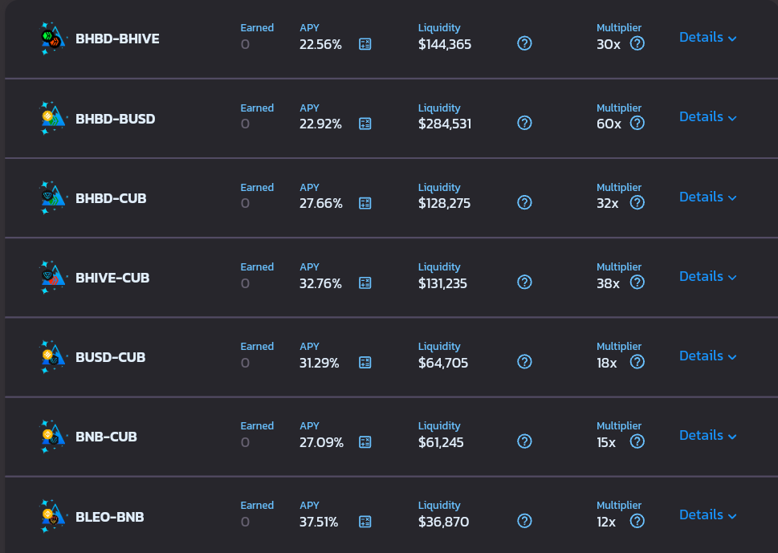Screen dimensions: 778x553
Task: Expand Details for BHIVE-CUB row
Action: tap(707, 276)
